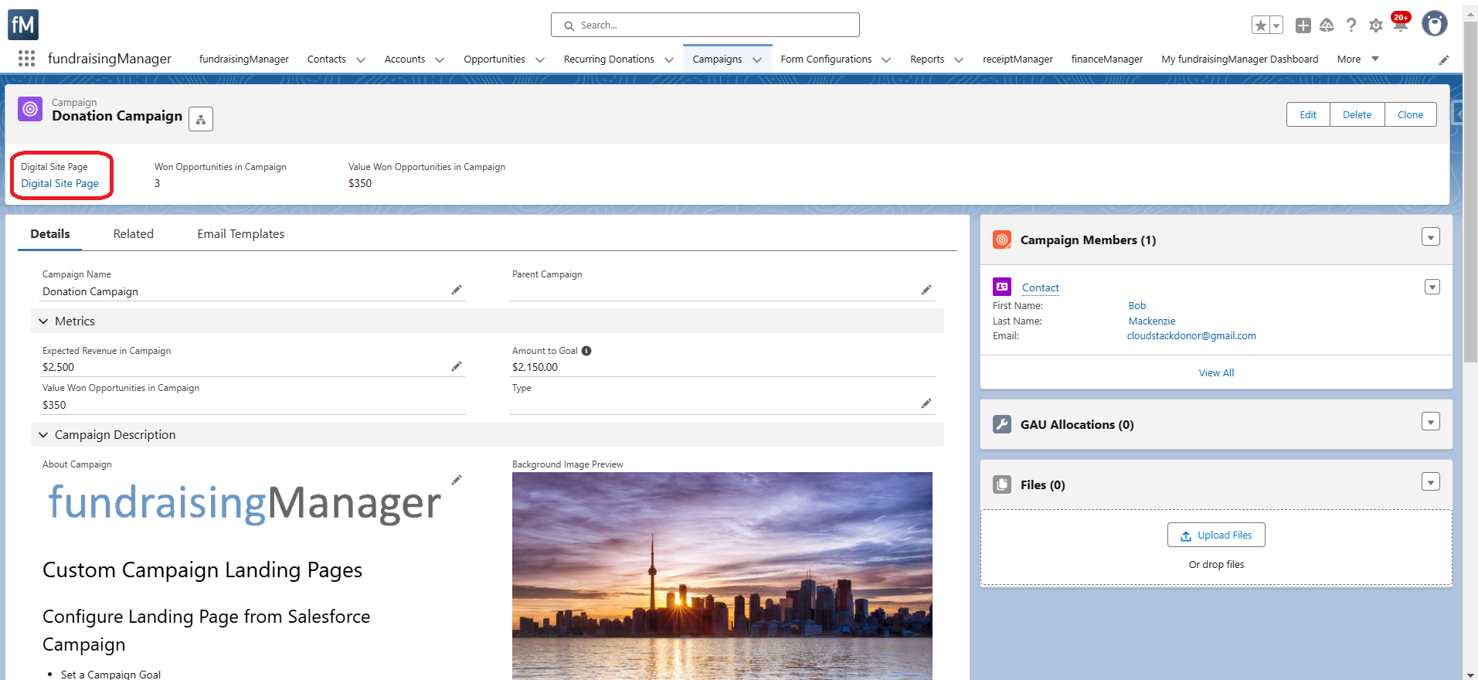Screen dimensions: 1478x680
Task: Open Campaigns nav dropdown chevron
Action: [757, 59]
